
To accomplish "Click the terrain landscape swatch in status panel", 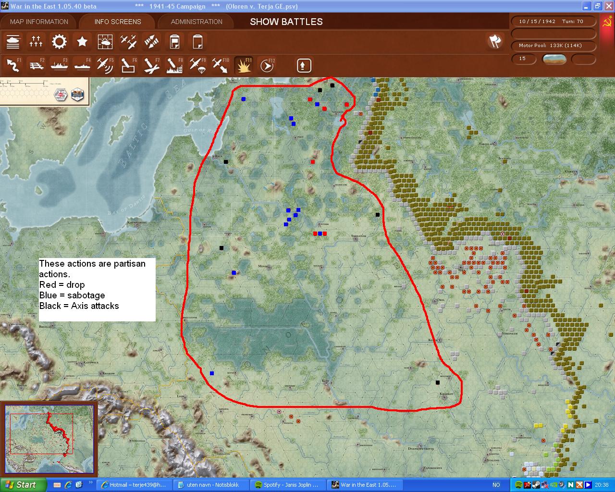I will [x=554, y=59].
